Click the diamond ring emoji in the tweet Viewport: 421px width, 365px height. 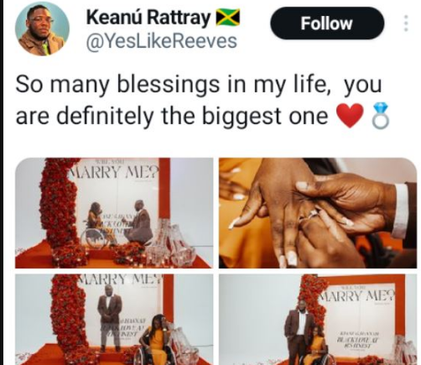380,116
